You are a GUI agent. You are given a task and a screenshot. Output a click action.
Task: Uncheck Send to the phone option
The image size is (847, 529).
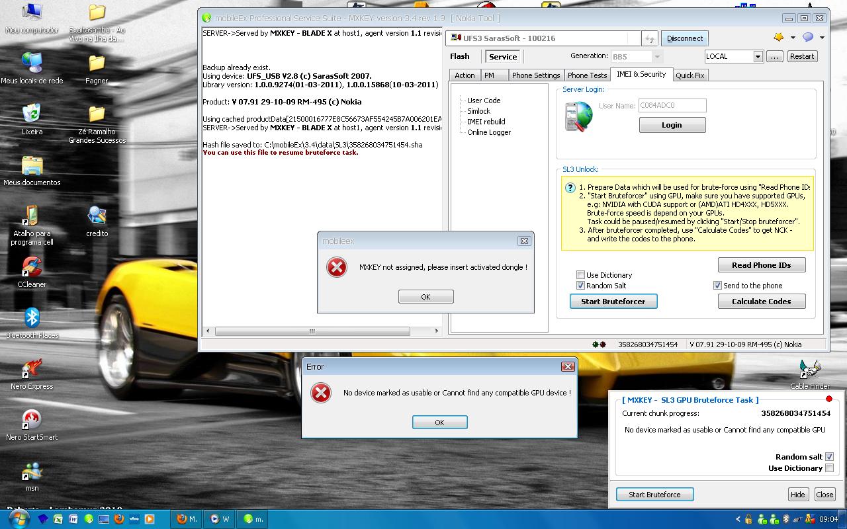click(717, 286)
